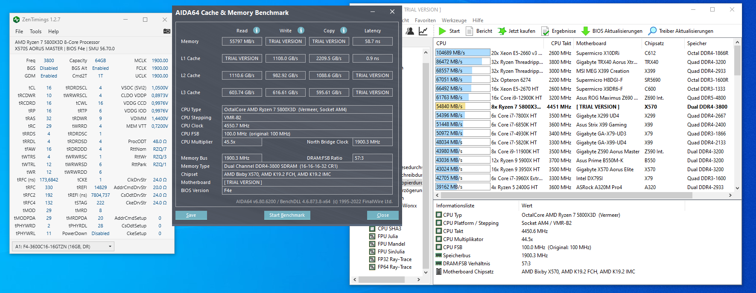This screenshot has width=756, height=293.
Task: Click the MCLK 1900.00 value in ZenTimings
Action: [160, 60]
